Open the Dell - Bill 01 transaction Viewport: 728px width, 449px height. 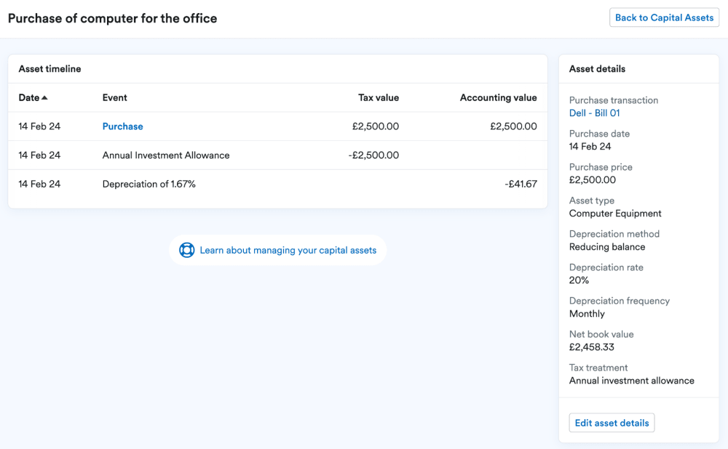tap(594, 113)
